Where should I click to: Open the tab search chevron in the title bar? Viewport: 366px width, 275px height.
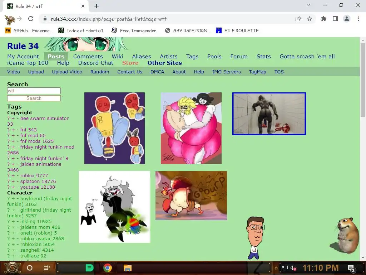tap(308, 5)
